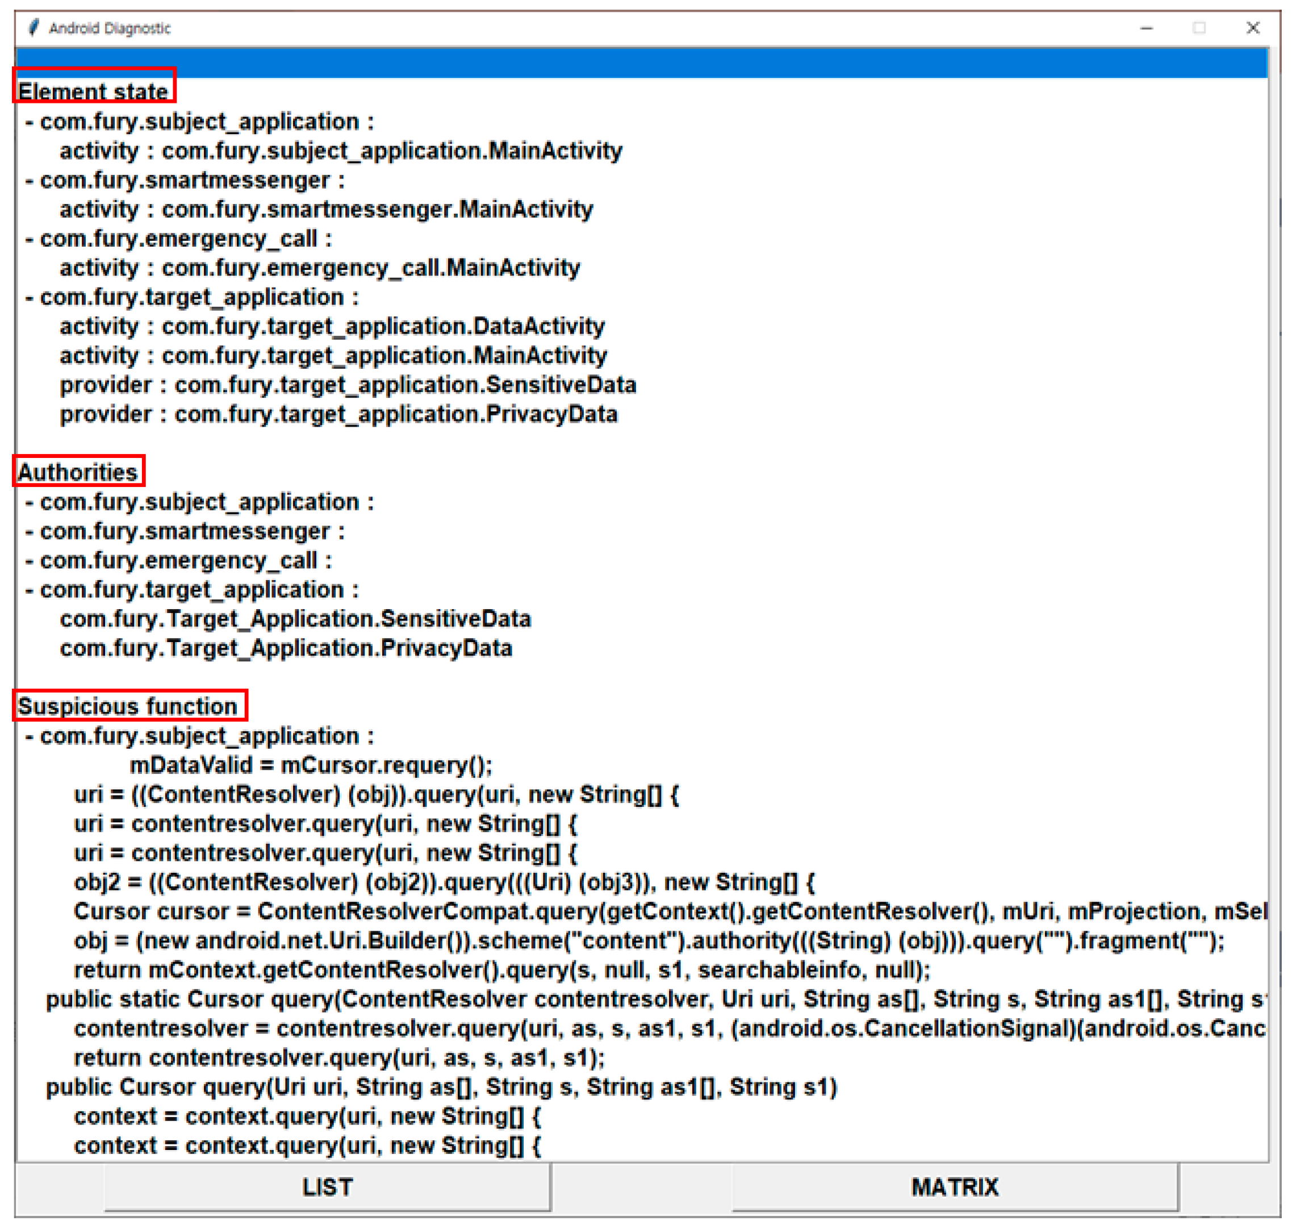This screenshot has height=1229, width=1292.
Task: Click the Element state heading
Action: pyautogui.click(x=93, y=91)
